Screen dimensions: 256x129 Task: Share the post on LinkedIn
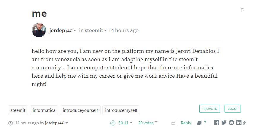pos(238,123)
